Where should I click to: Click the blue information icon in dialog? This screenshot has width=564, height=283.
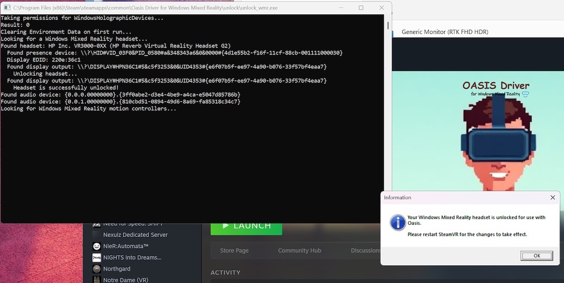pyautogui.click(x=398, y=222)
